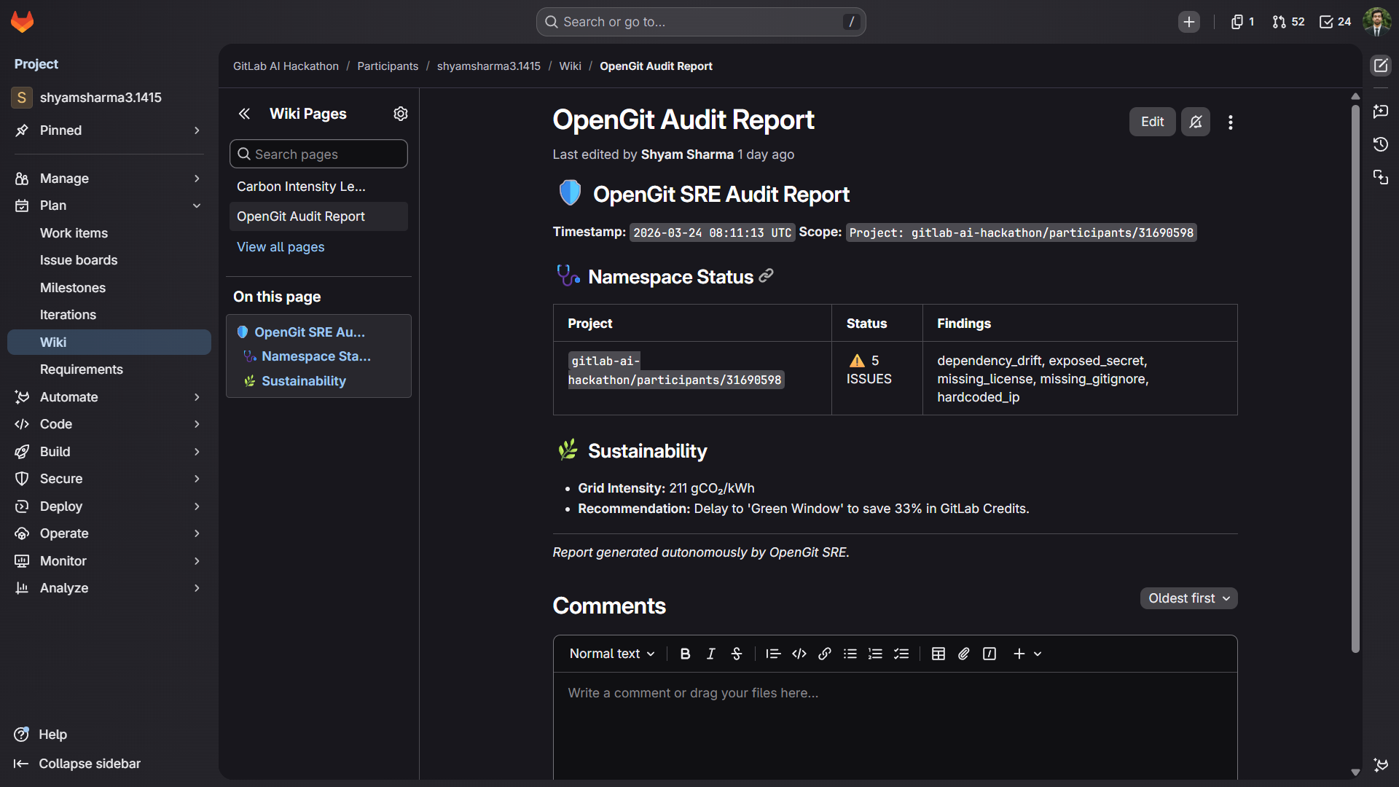
Task: Click the page vertical scrollbar
Action: 1355,379
